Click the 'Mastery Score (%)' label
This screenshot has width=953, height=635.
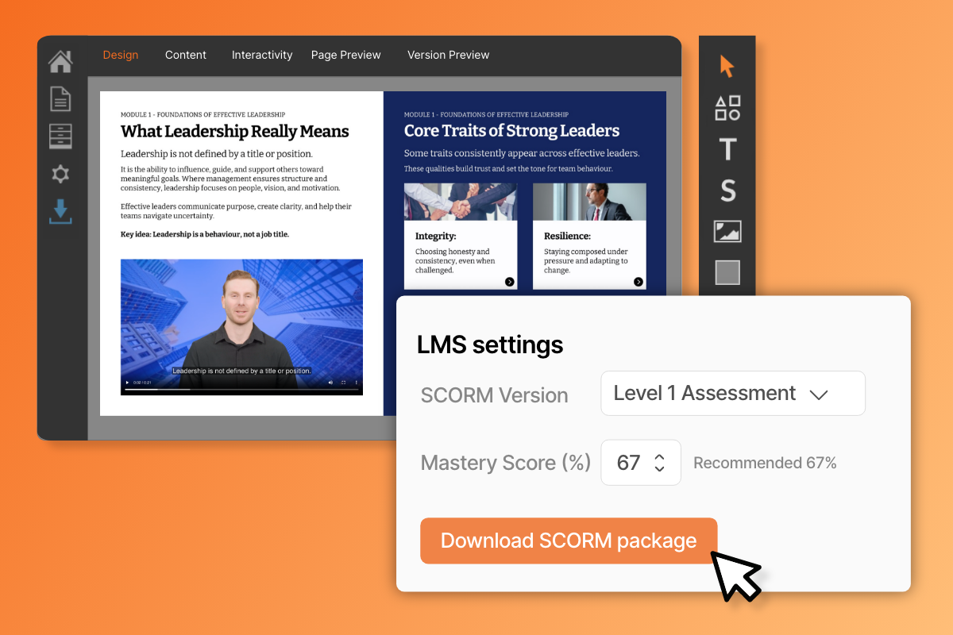point(506,463)
